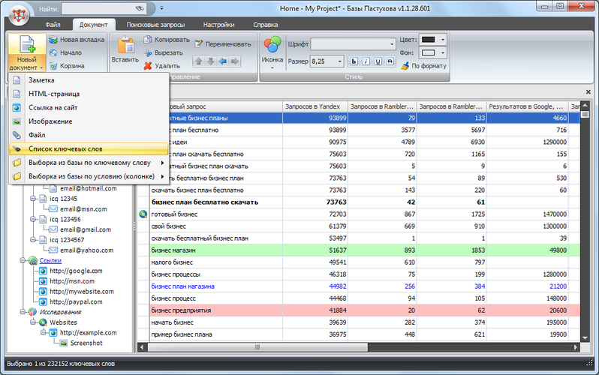Screen dimensions: 599x375
Task: Sort by Запросов в Yandex column header
Action: pyautogui.click(x=315, y=106)
